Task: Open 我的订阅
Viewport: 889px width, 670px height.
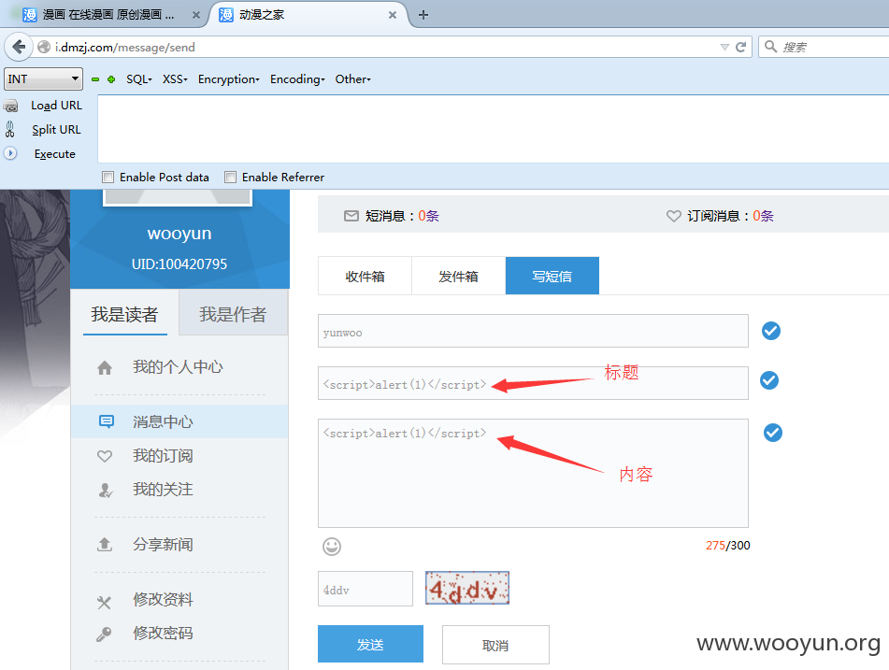Action: pyautogui.click(x=163, y=456)
